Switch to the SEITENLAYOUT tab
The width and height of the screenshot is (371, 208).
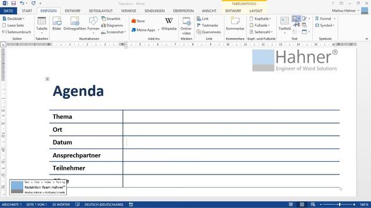tap(101, 11)
